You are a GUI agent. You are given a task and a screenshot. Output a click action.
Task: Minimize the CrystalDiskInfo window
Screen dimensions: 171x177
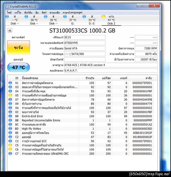point(140,6)
